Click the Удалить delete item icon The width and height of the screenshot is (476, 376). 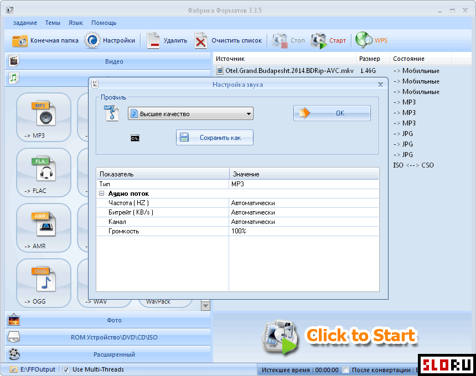[x=153, y=40]
